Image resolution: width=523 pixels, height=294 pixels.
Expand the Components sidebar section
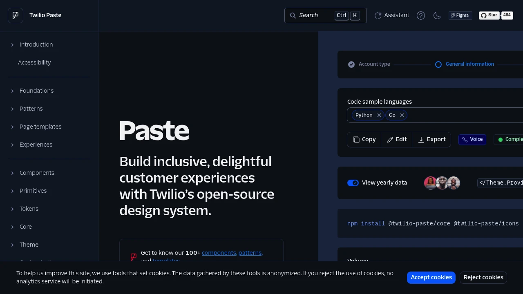point(37,173)
